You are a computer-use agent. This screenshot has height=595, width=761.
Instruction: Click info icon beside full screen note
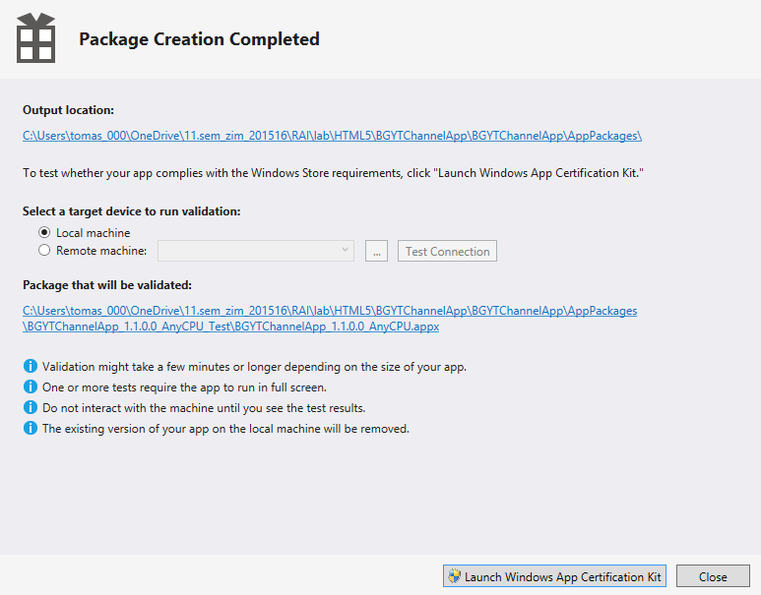(31, 387)
